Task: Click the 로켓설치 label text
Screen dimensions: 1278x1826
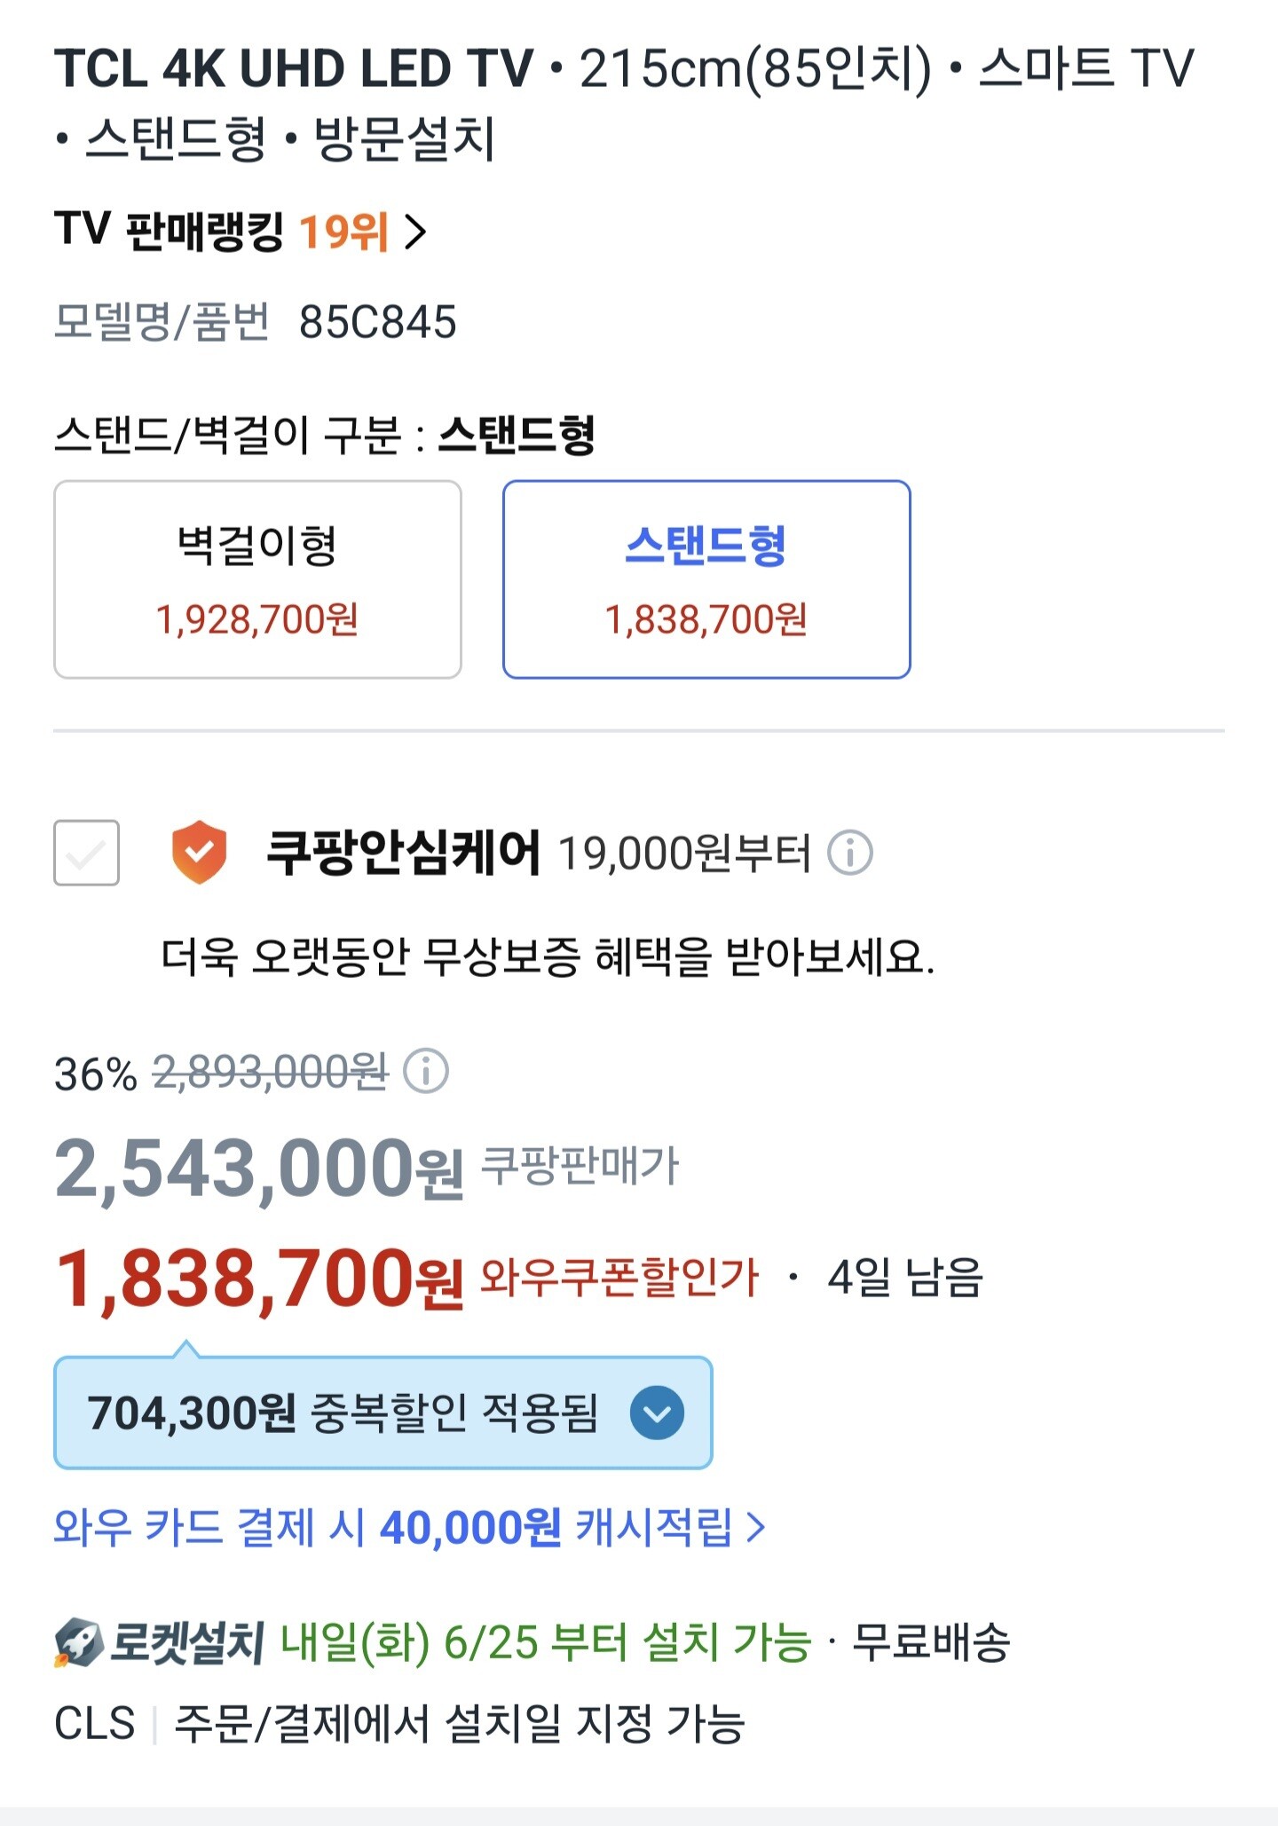Action: tap(187, 1642)
